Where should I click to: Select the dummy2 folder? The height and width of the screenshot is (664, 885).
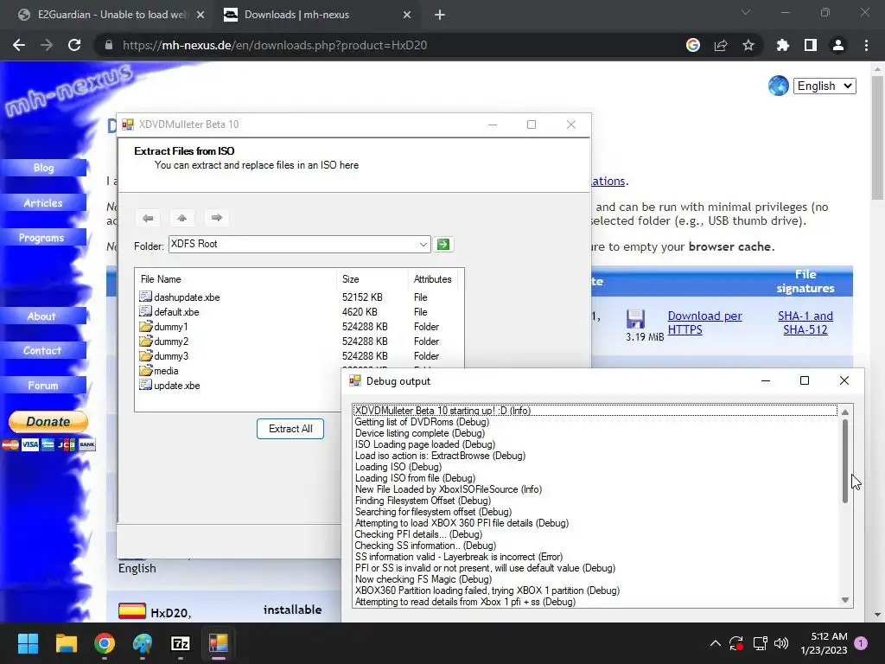pos(170,341)
